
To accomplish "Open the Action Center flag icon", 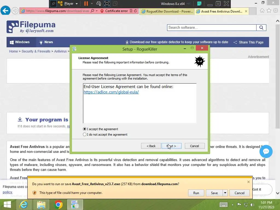I will click(239, 205).
